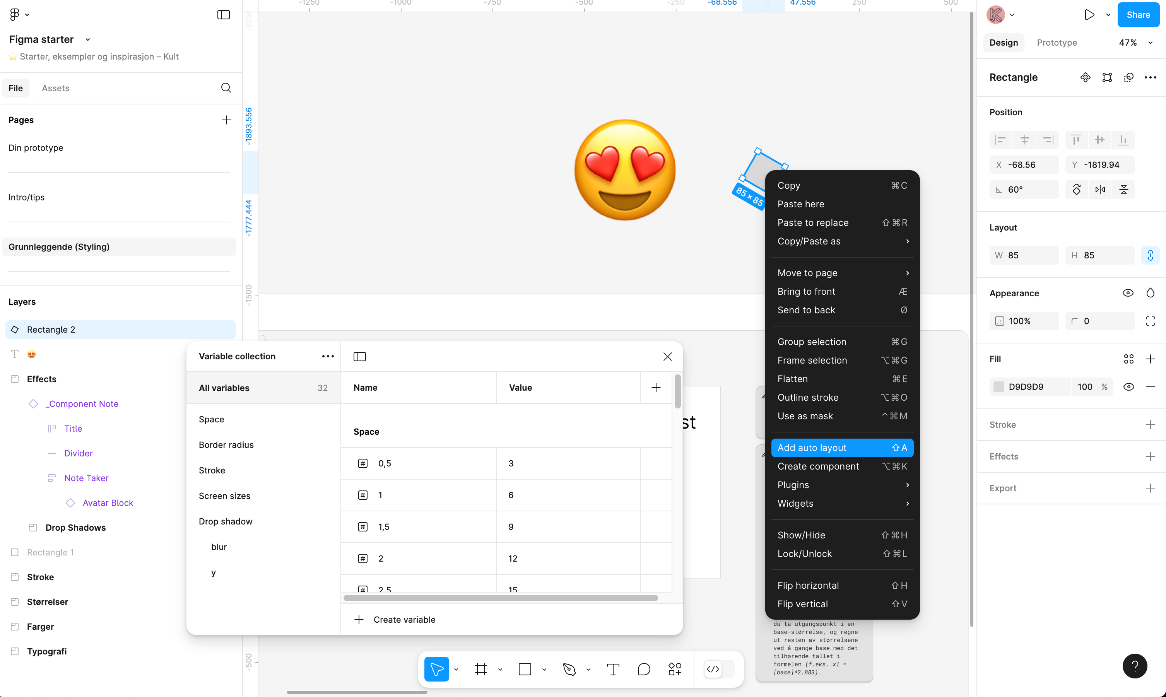Hide the D9D9D9 fill with eye
This screenshot has width=1166, height=697.
(x=1129, y=386)
